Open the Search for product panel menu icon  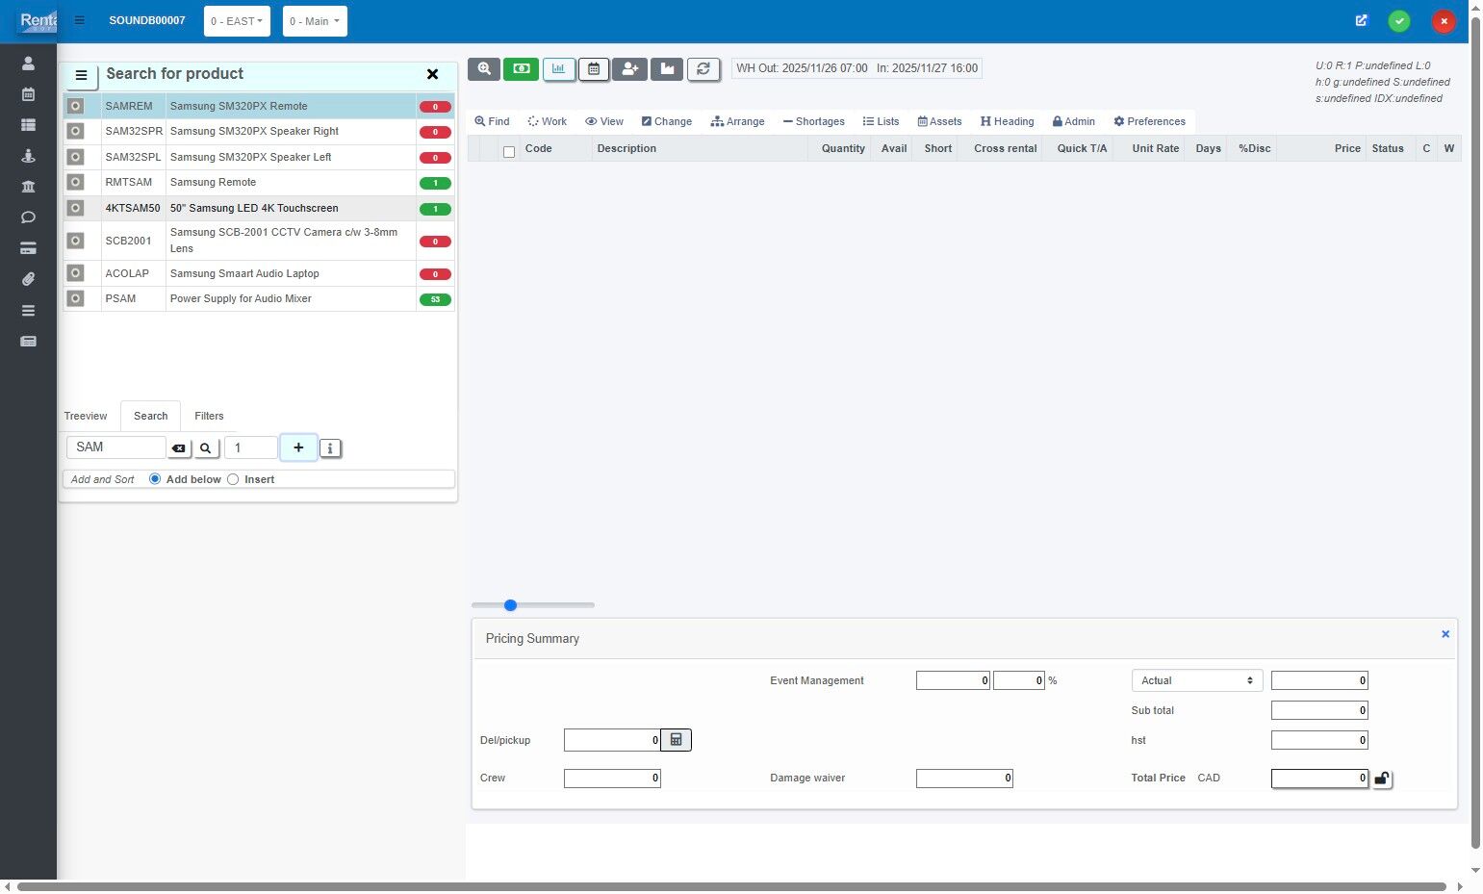tap(82, 75)
